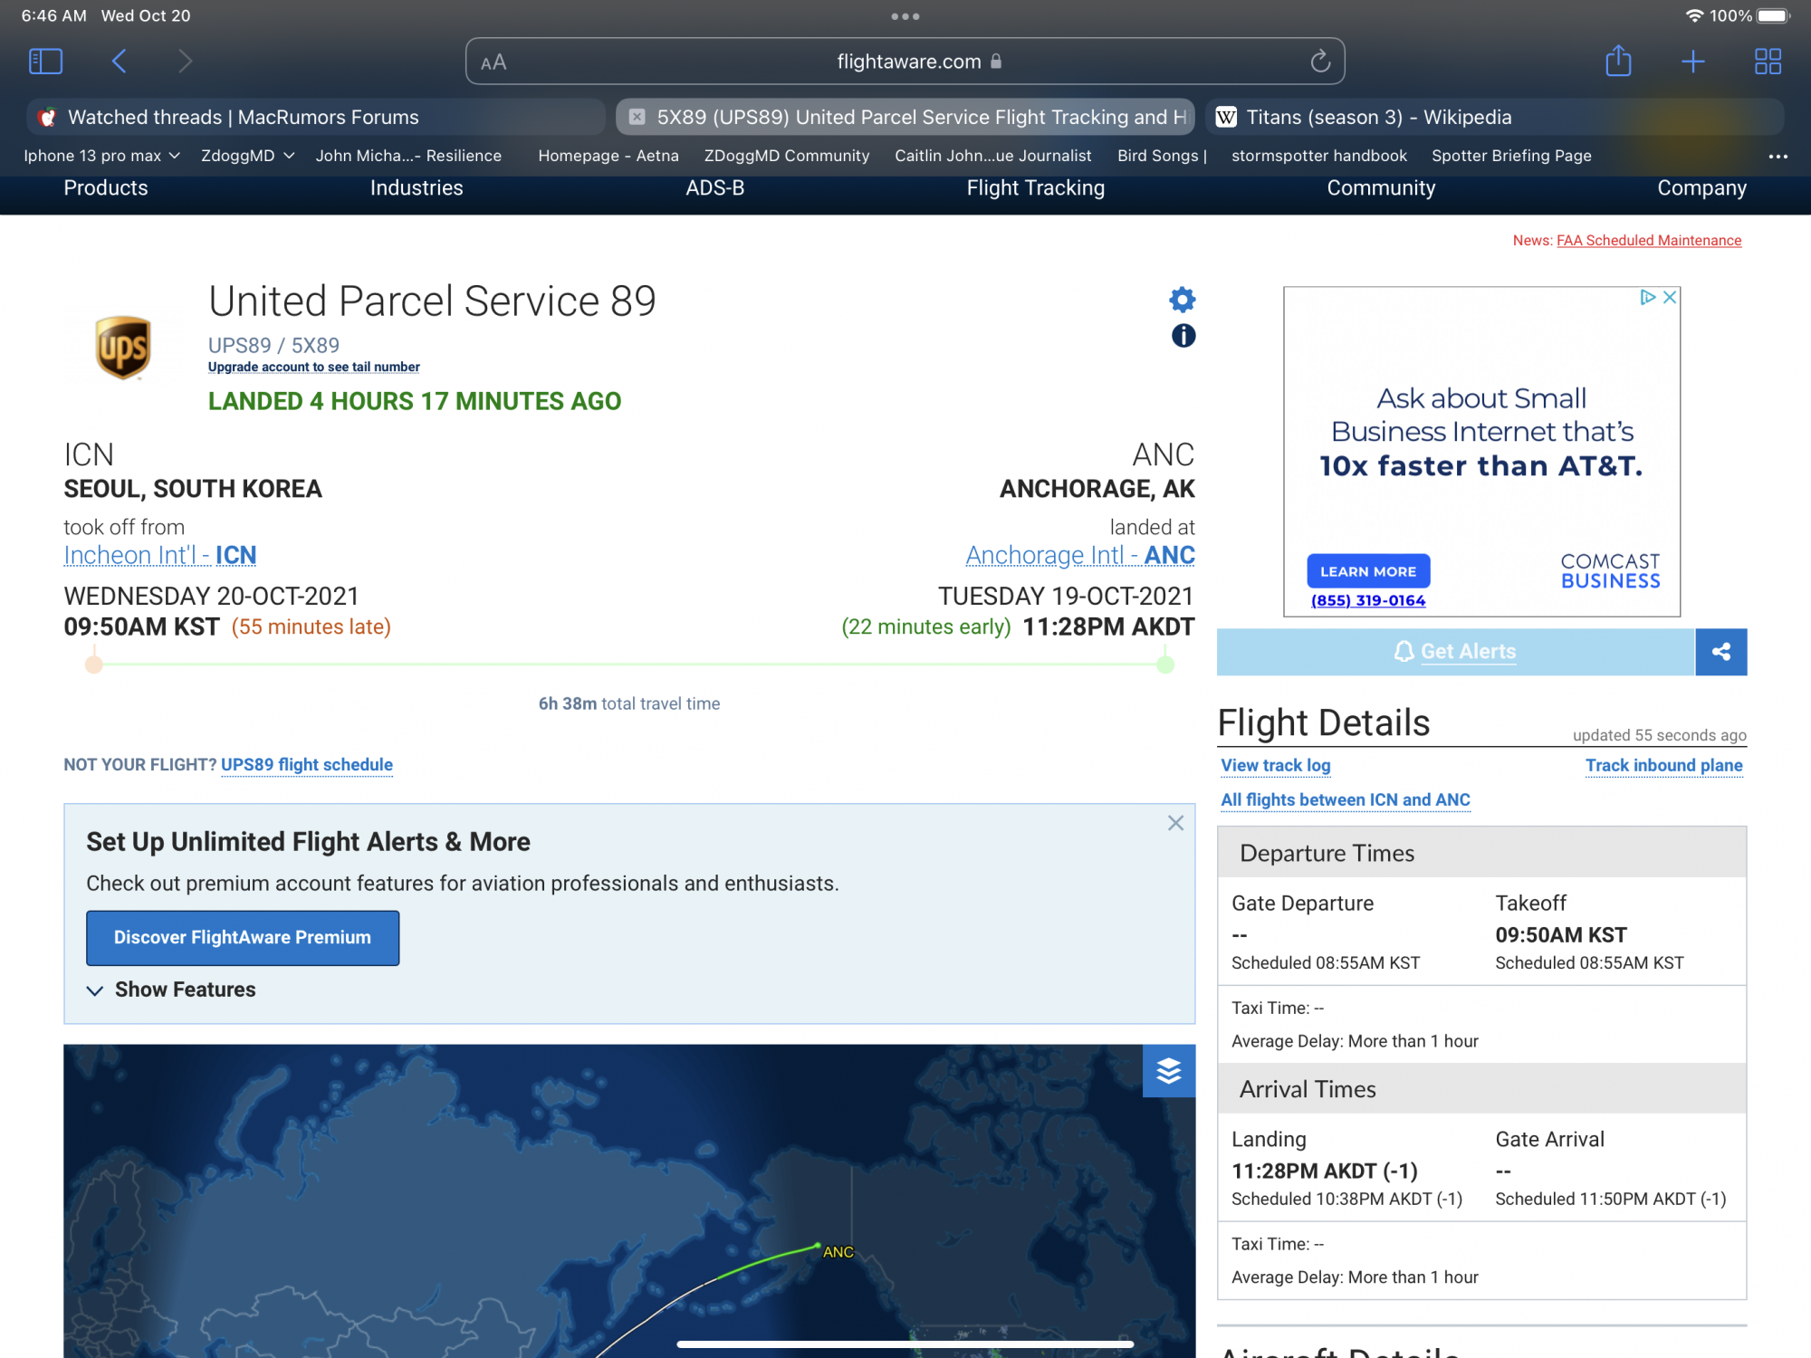Show more bookmarks with ellipsis
Viewport: 1811px width, 1358px height.
[1778, 157]
